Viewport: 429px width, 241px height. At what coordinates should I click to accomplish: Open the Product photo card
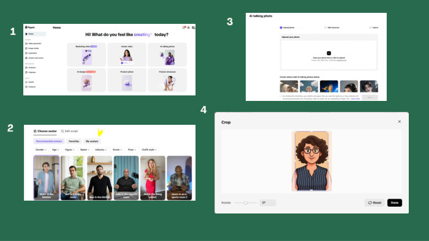(127, 80)
